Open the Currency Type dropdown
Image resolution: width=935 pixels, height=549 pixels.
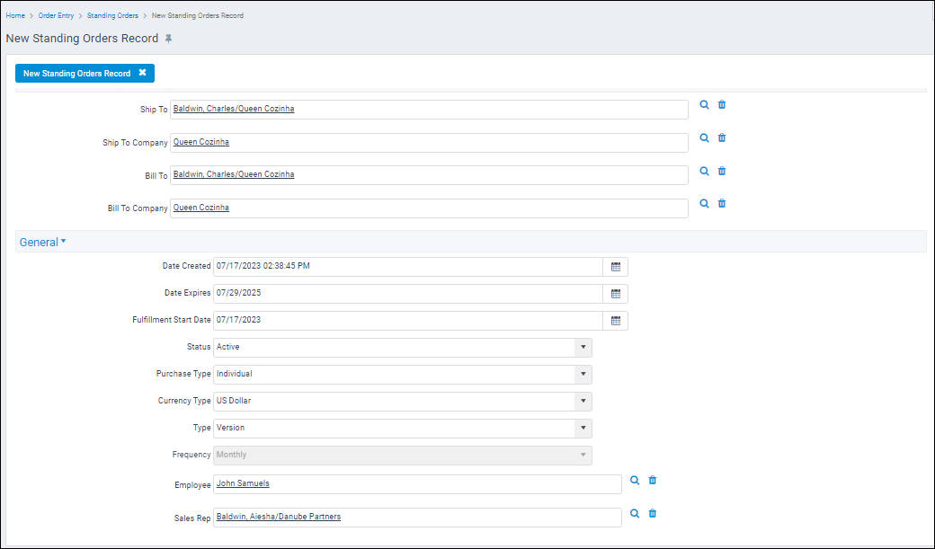point(583,402)
